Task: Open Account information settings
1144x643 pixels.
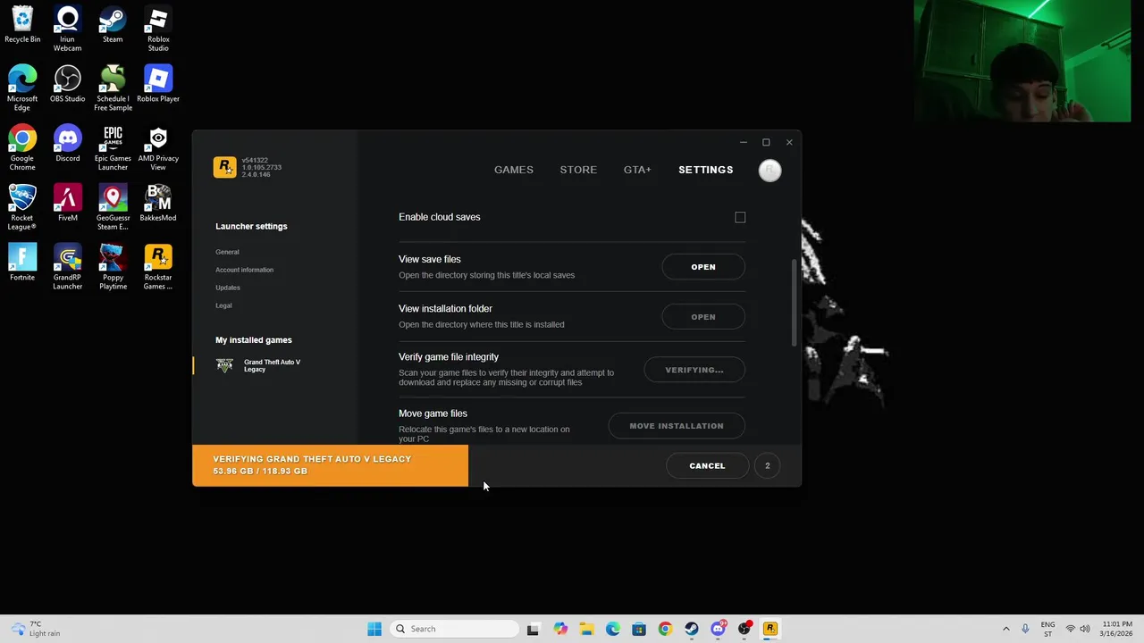Action: (244, 270)
